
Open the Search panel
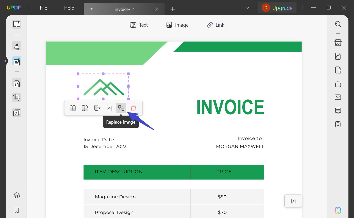coord(338,24)
